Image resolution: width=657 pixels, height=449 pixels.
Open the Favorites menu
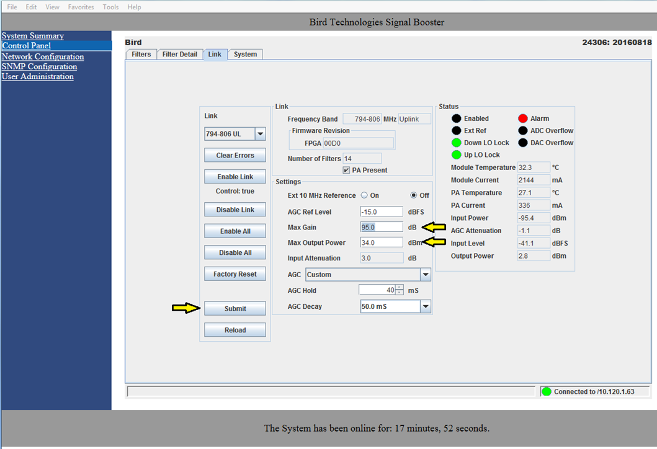coord(81,7)
